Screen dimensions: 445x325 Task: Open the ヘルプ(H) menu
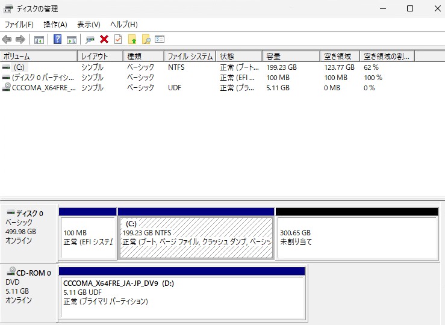(x=124, y=25)
